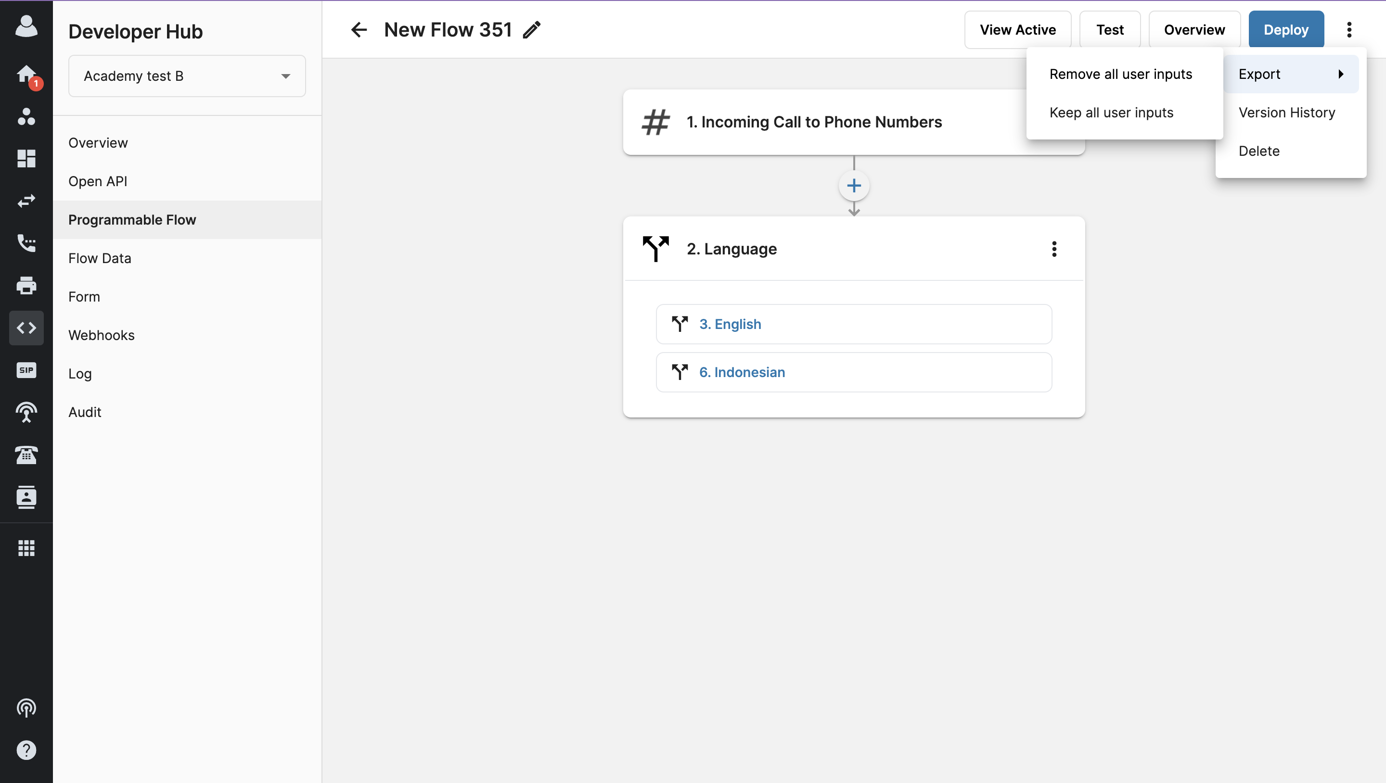
Task: Select the Export menu item
Action: 1290,74
